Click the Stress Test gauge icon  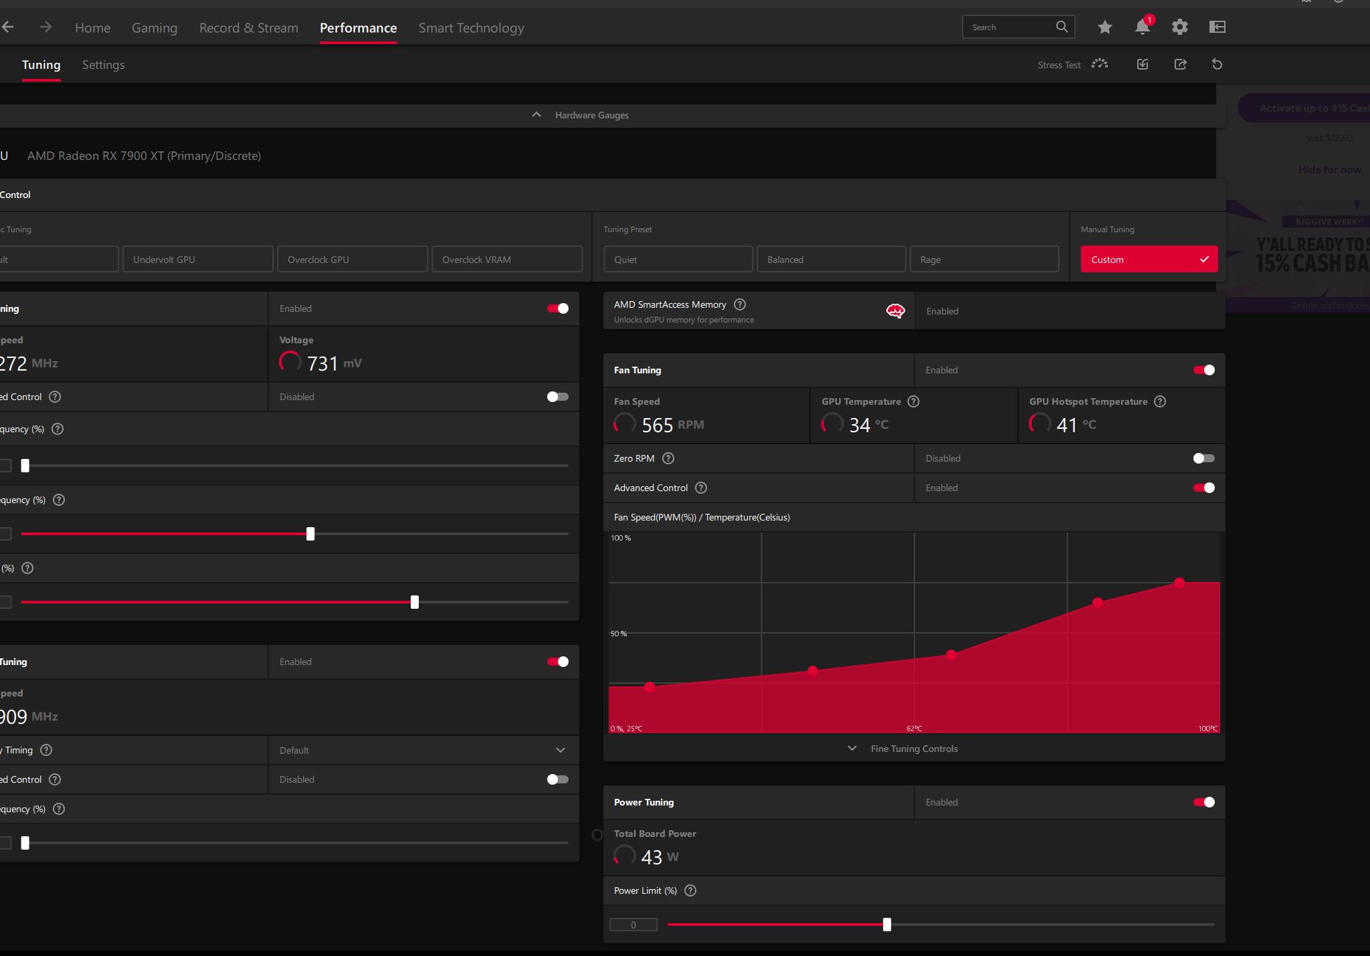point(1100,64)
